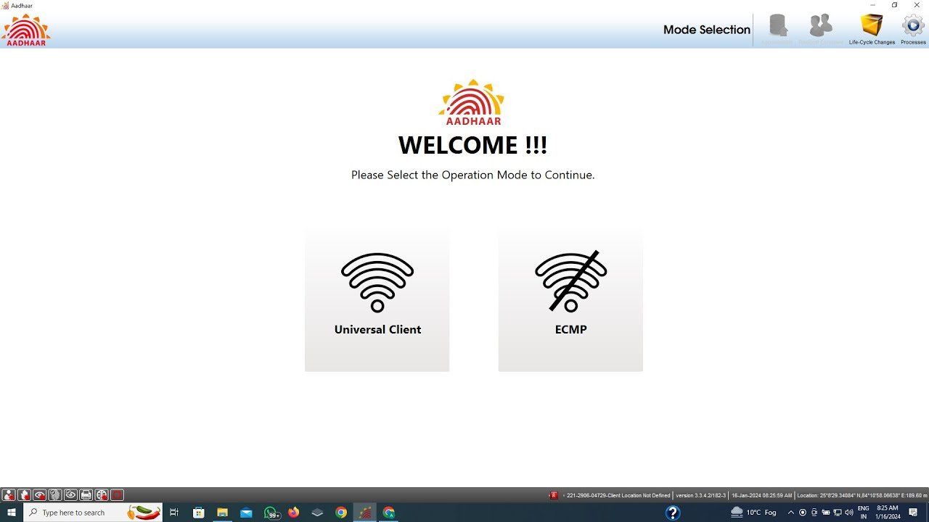Click the eye iris device status icon
Screen dimensions: 929x522
39,495
